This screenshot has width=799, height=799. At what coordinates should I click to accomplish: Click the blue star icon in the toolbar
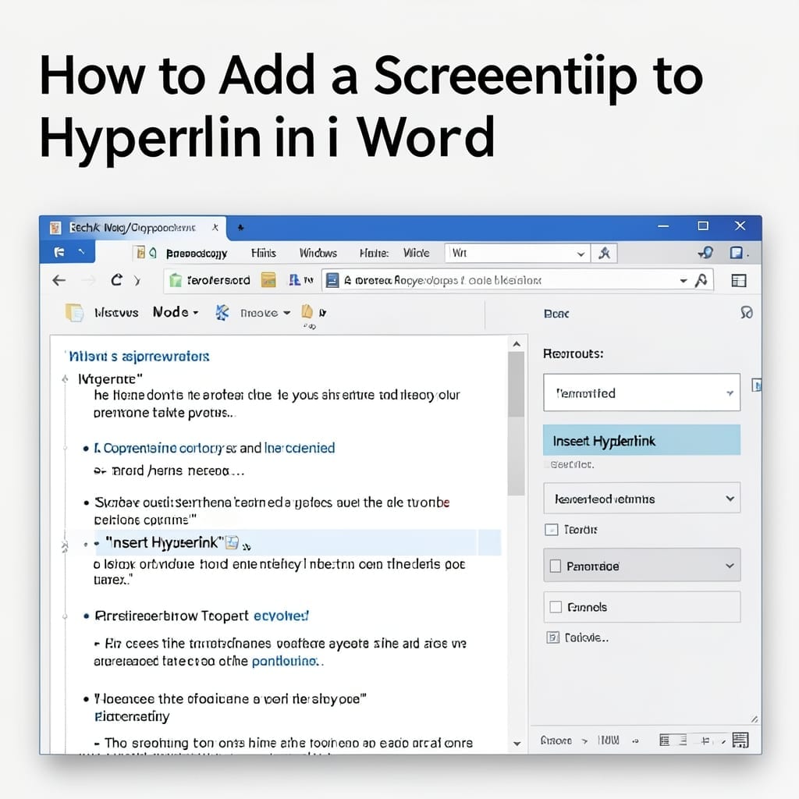[x=222, y=312]
